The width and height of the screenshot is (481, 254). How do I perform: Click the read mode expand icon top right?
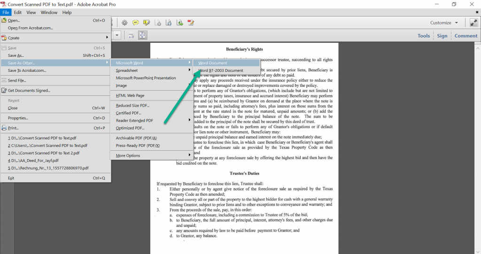pos(473,23)
